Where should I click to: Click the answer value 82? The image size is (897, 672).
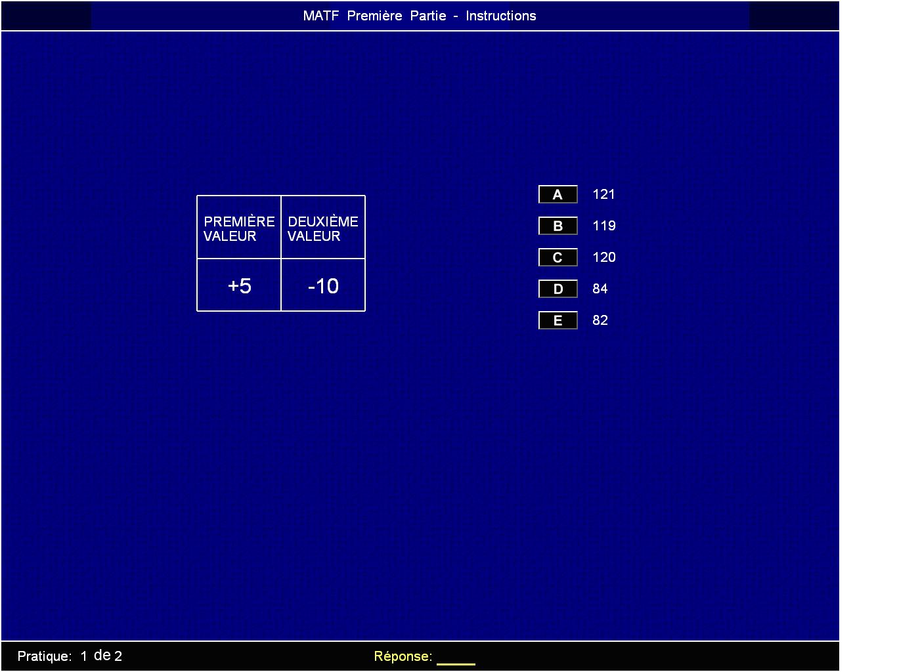600,320
